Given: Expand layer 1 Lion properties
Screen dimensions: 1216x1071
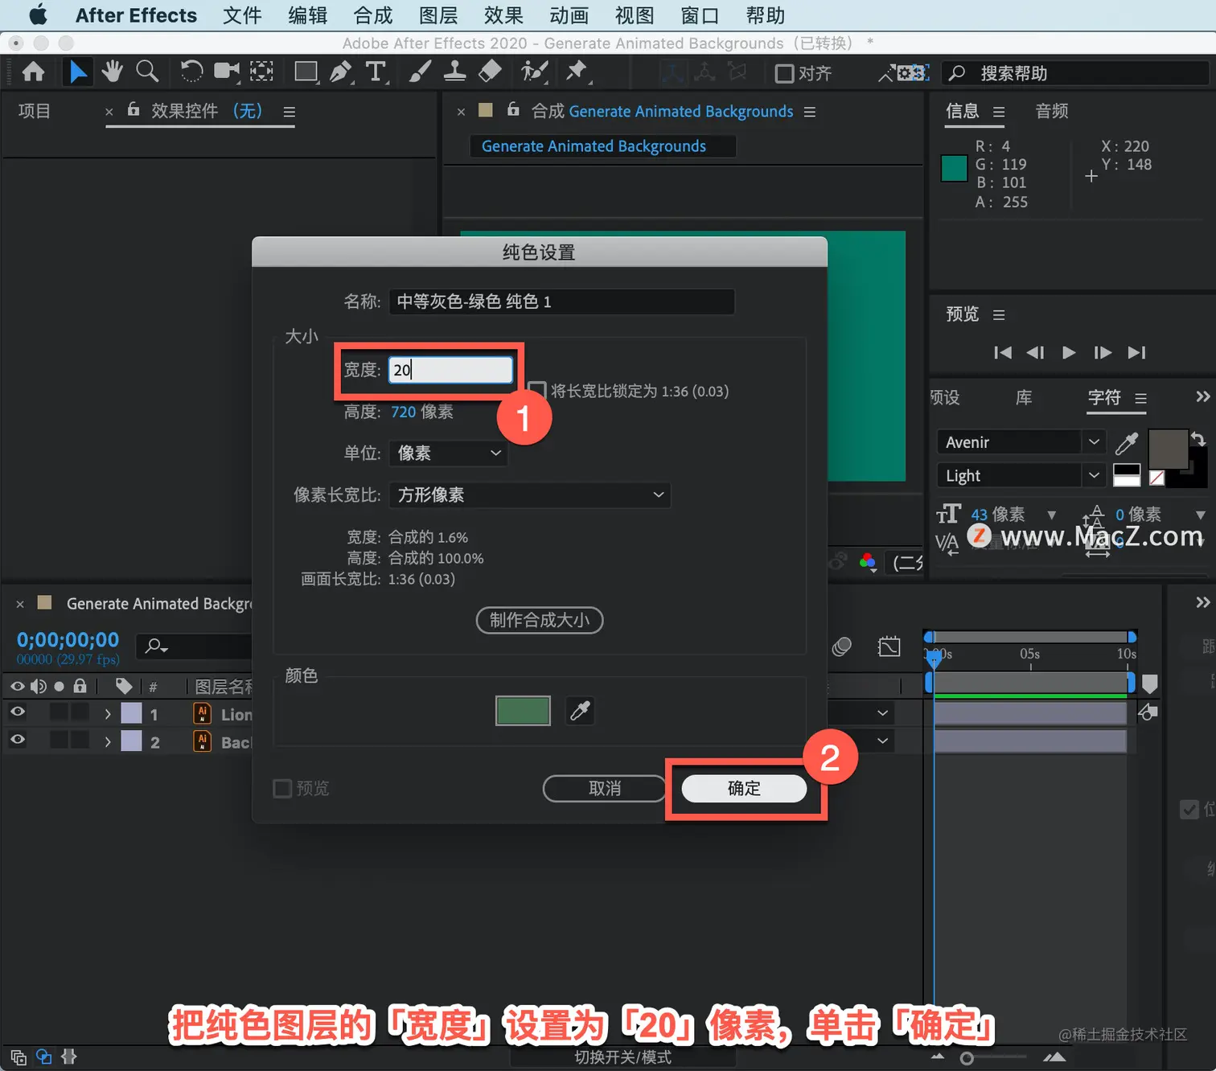Looking at the screenshot, I should 108,714.
